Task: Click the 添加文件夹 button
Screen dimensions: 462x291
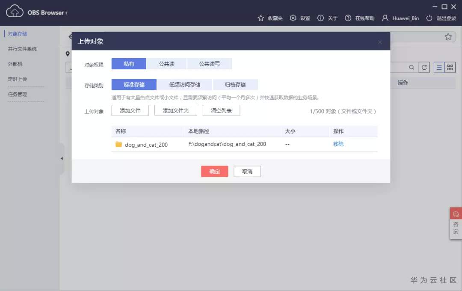Action: (176, 110)
